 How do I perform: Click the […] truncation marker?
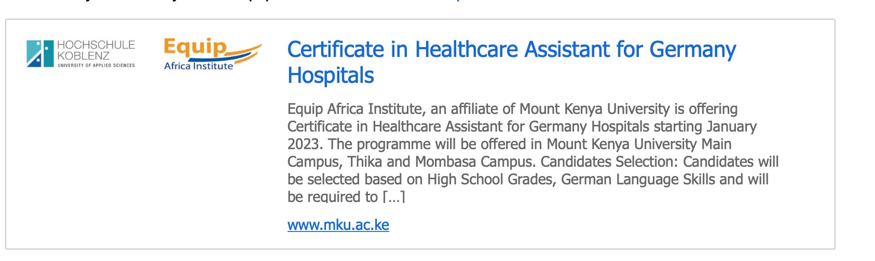click(394, 197)
